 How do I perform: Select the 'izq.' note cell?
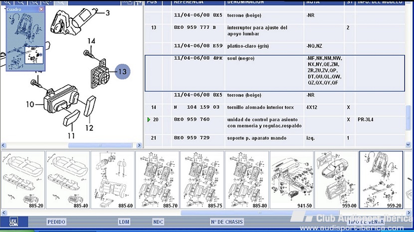click(x=310, y=138)
